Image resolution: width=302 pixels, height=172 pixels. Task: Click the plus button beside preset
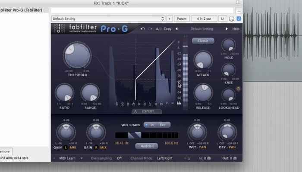click(x=170, y=18)
